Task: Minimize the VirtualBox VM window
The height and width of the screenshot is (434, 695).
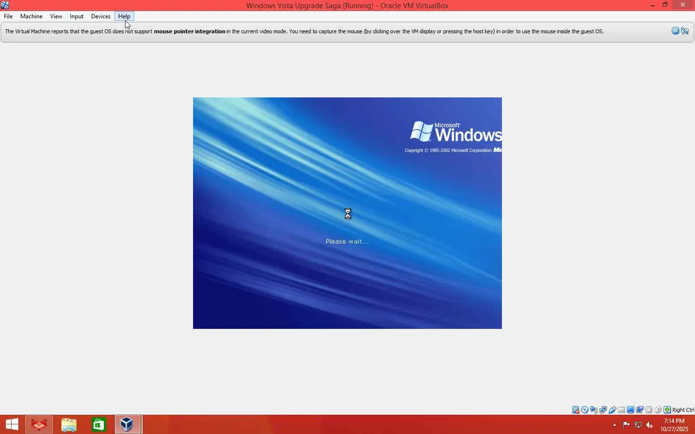Action: coord(653,5)
